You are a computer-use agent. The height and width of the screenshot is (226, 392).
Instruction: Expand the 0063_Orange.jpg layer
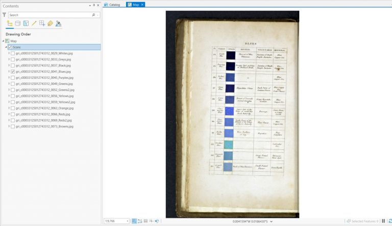(x=9, y=108)
